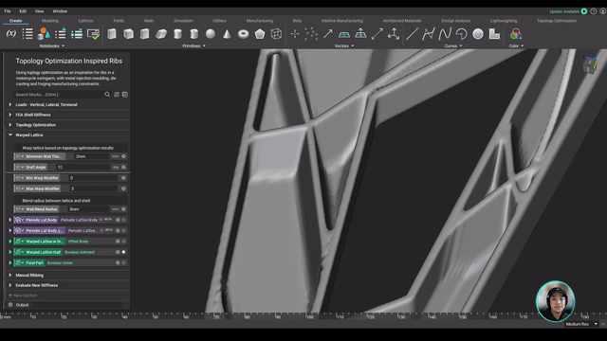Expand the Evaluate New Stiffness section
This screenshot has height=341, width=607.
pyautogui.click(x=10, y=285)
